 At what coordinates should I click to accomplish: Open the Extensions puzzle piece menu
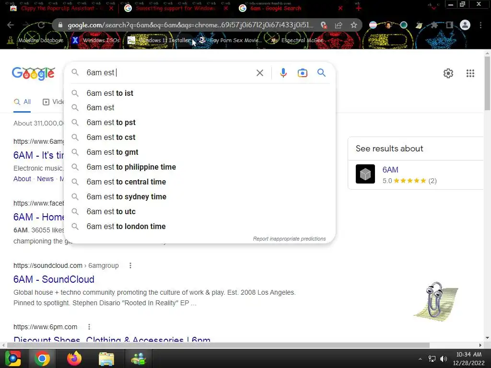click(x=434, y=25)
